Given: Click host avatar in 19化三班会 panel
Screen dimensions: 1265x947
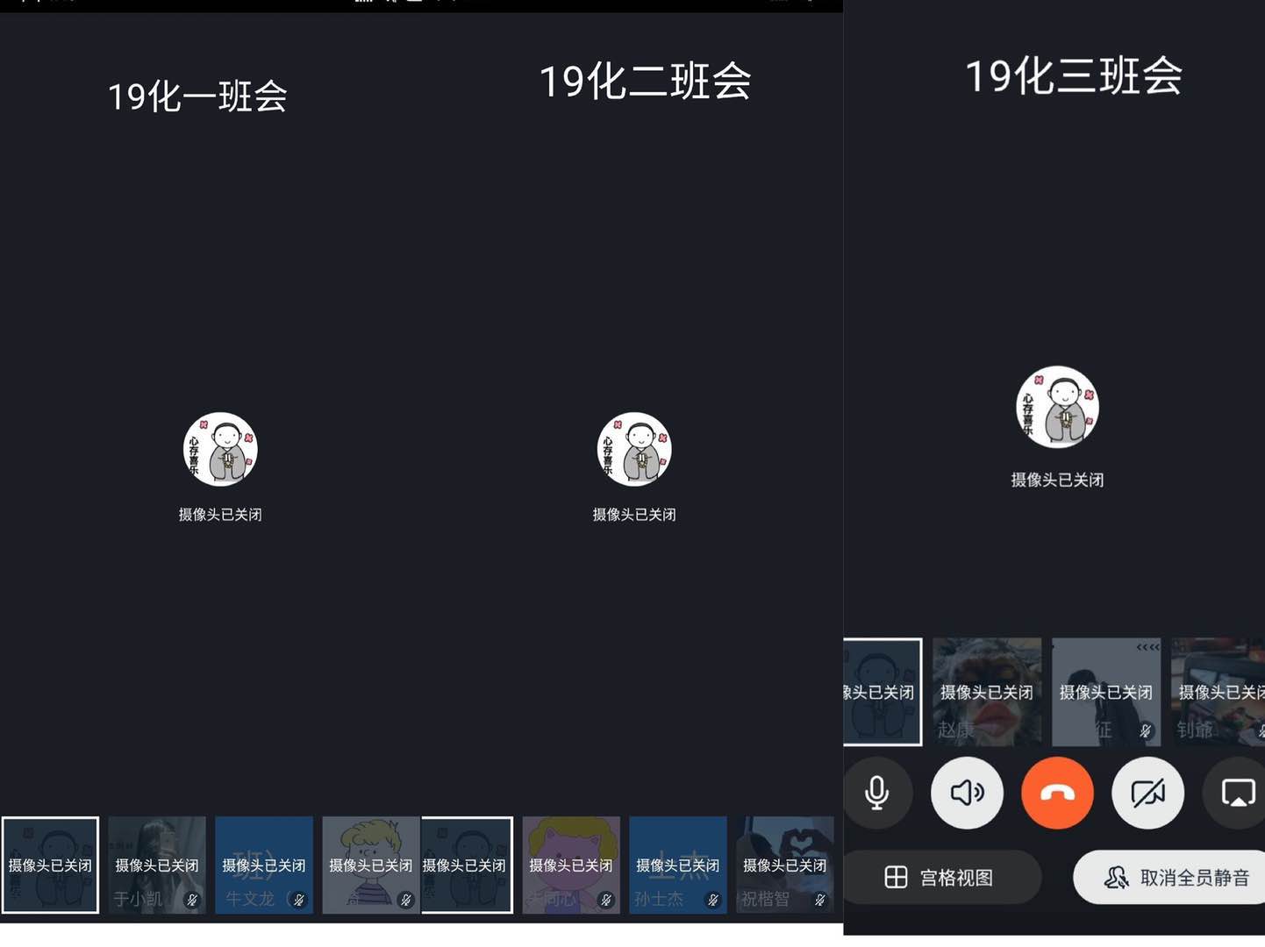Looking at the screenshot, I should (x=1057, y=407).
